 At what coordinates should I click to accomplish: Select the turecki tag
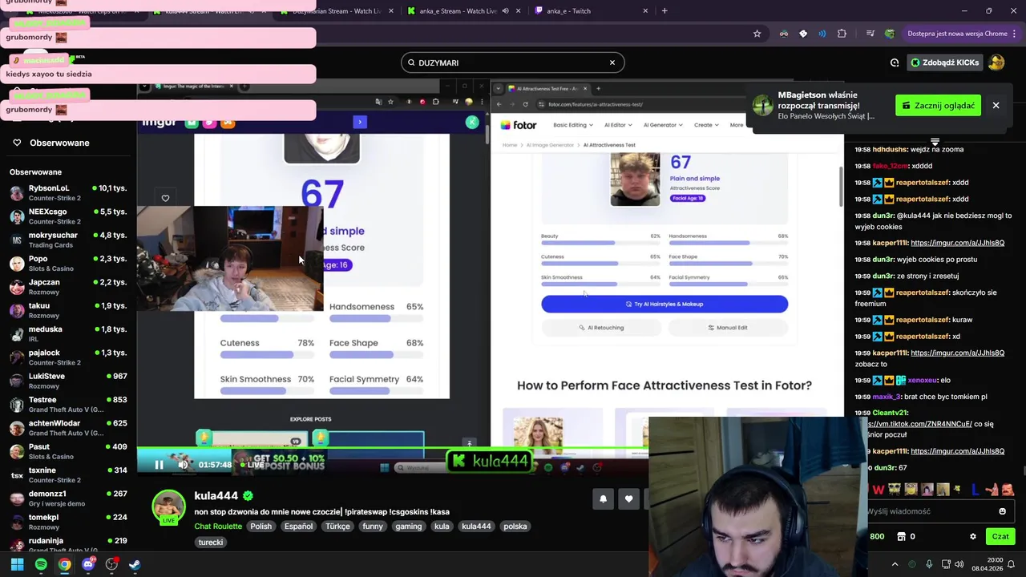[x=210, y=543]
